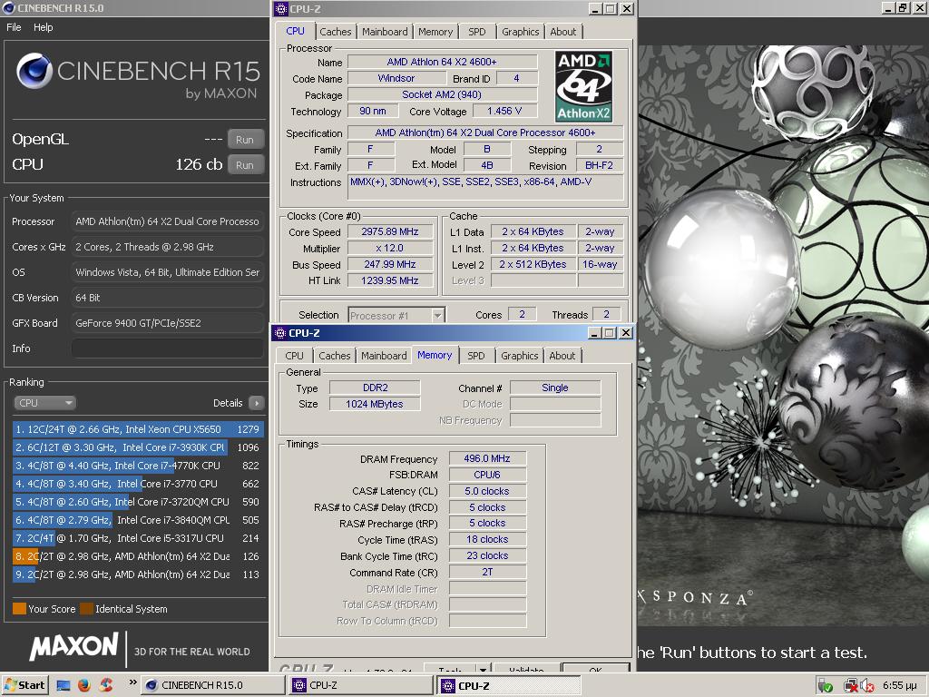
Task: Click DRAM Frequency value 496.0 MHz
Action: [x=487, y=458]
